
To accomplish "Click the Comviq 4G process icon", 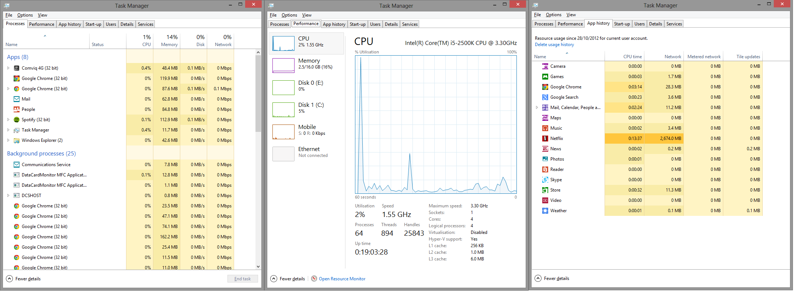I will (x=17, y=68).
